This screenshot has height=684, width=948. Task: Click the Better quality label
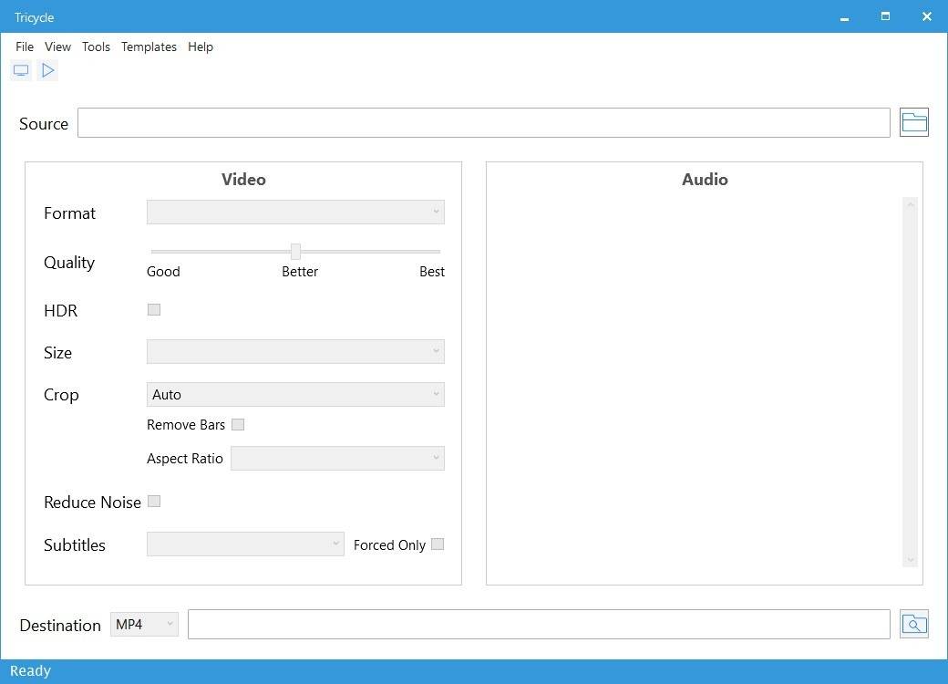tap(300, 272)
